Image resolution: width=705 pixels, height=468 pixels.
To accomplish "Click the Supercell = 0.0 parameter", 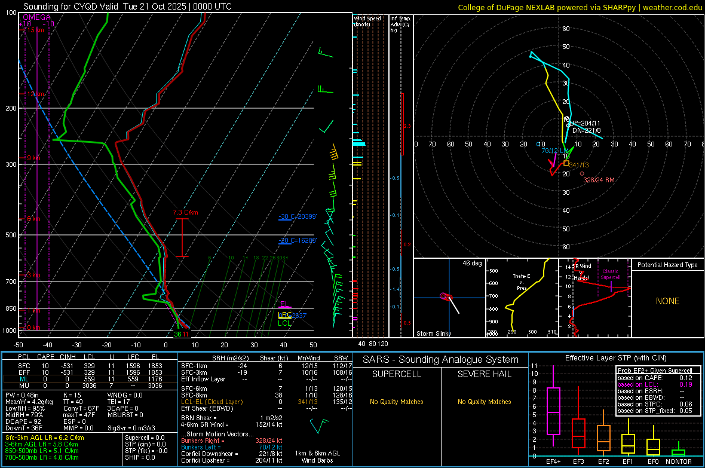I will click(x=145, y=438).
